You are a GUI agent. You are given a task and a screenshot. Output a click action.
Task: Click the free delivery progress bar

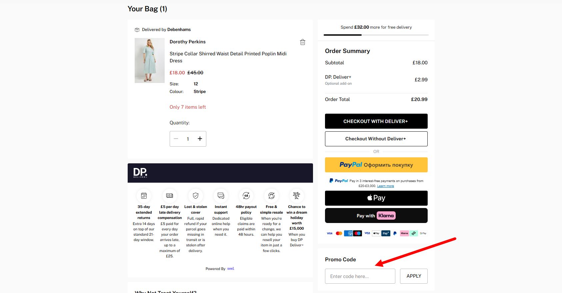point(376,35)
